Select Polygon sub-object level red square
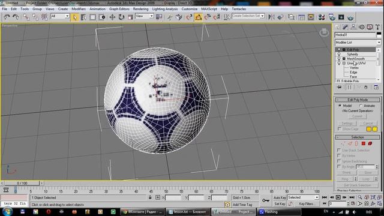This screenshot has height=216, width=384. (x=364, y=143)
